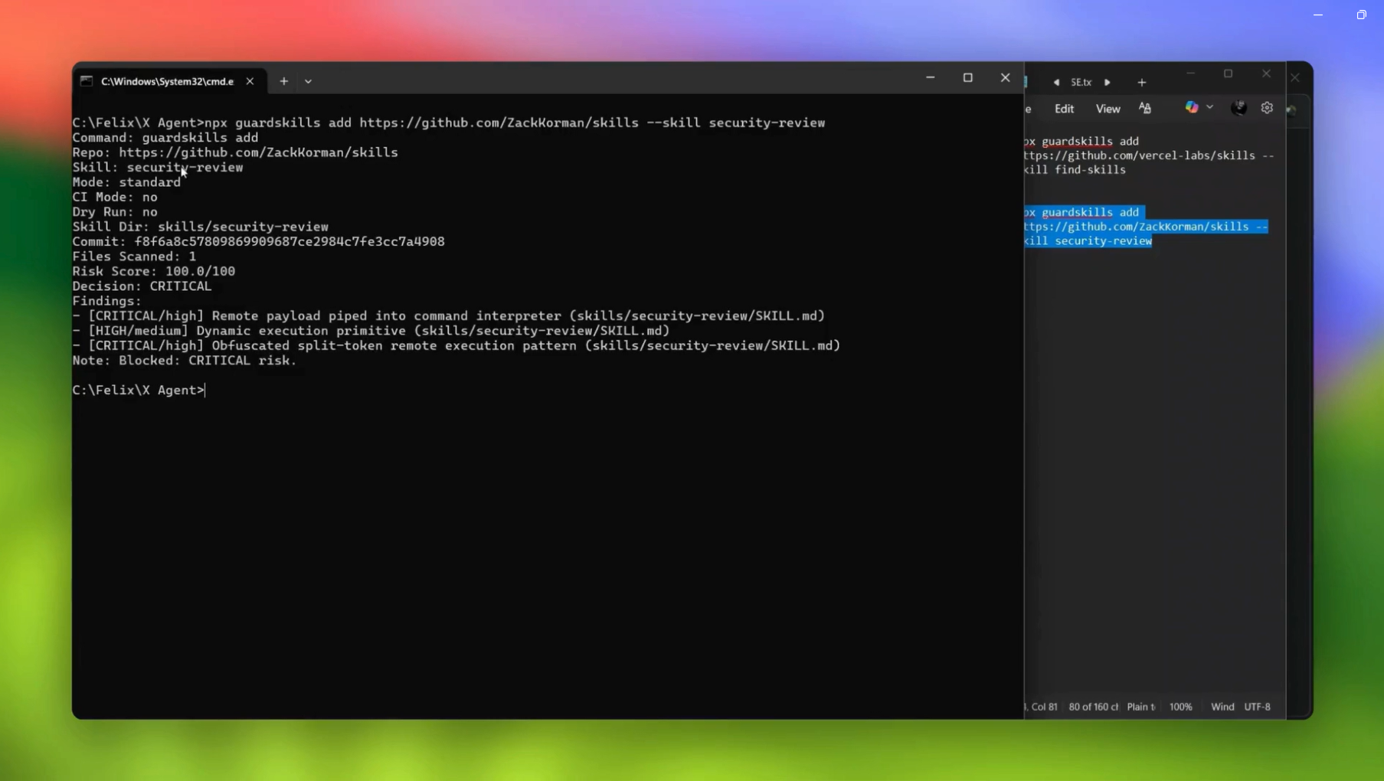
Task: Click 'Note: Blocked: CRITICAL risk.' line
Action: (x=184, y=361)
